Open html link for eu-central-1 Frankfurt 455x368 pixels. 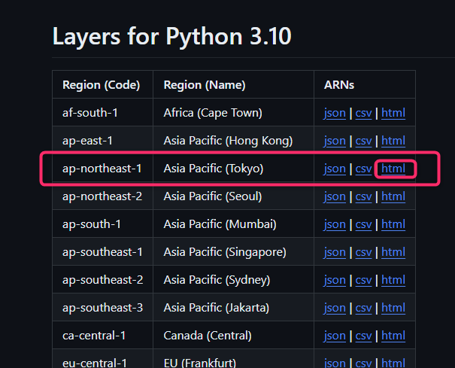tap(393, 363)
